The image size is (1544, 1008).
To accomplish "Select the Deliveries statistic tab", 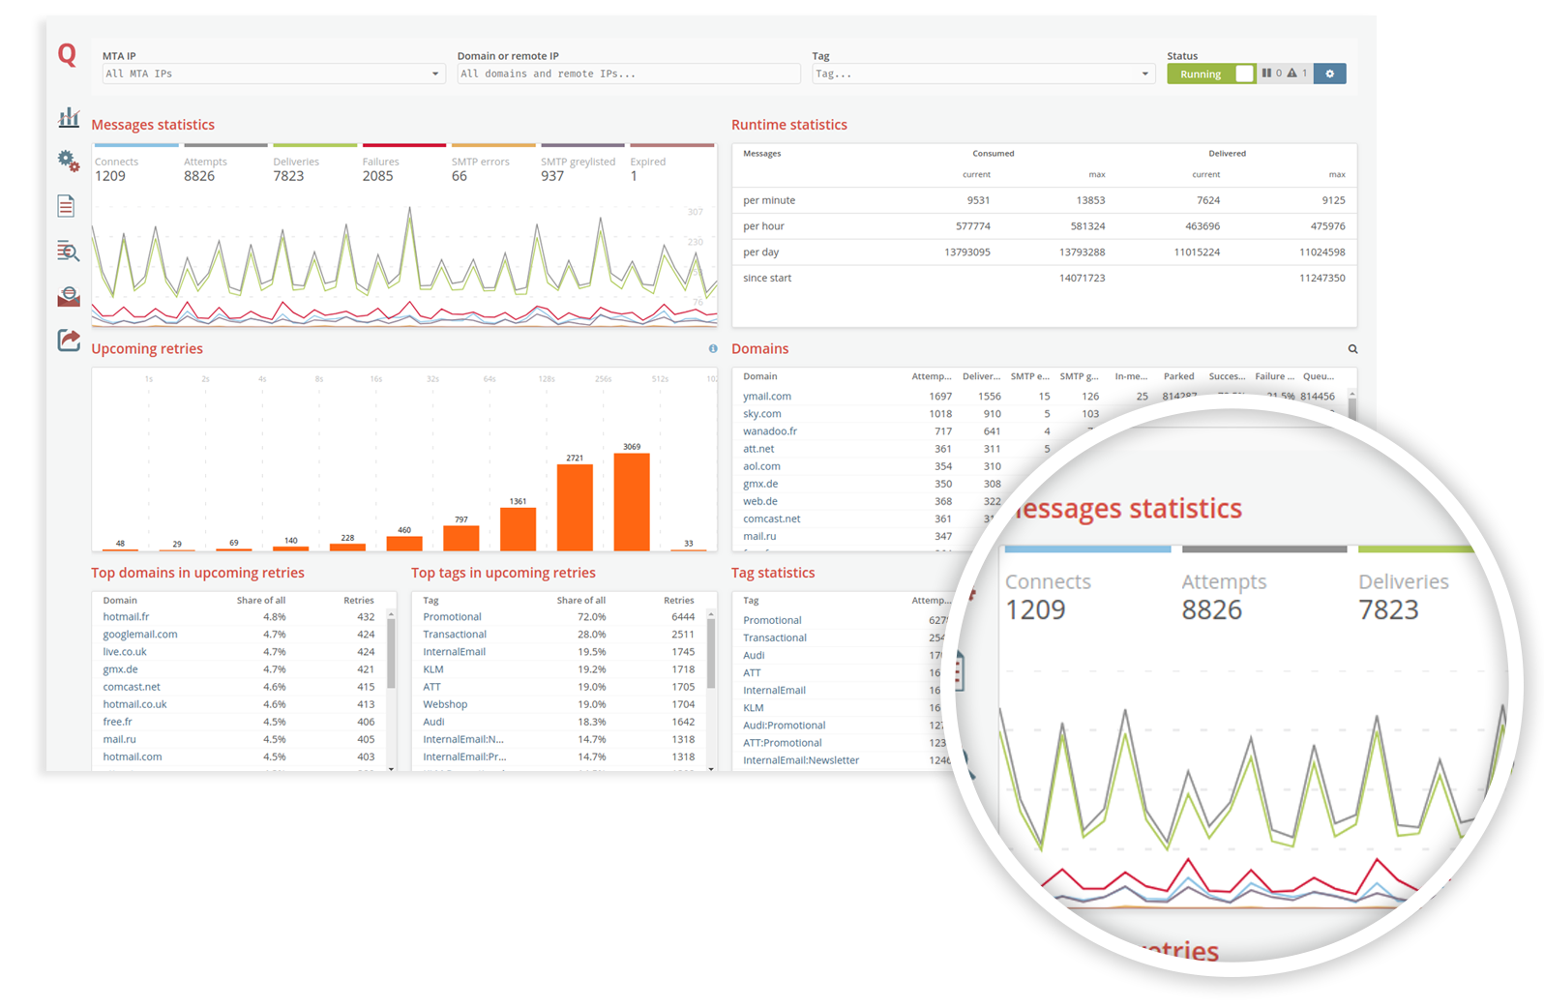I will [x=314, y=164].
